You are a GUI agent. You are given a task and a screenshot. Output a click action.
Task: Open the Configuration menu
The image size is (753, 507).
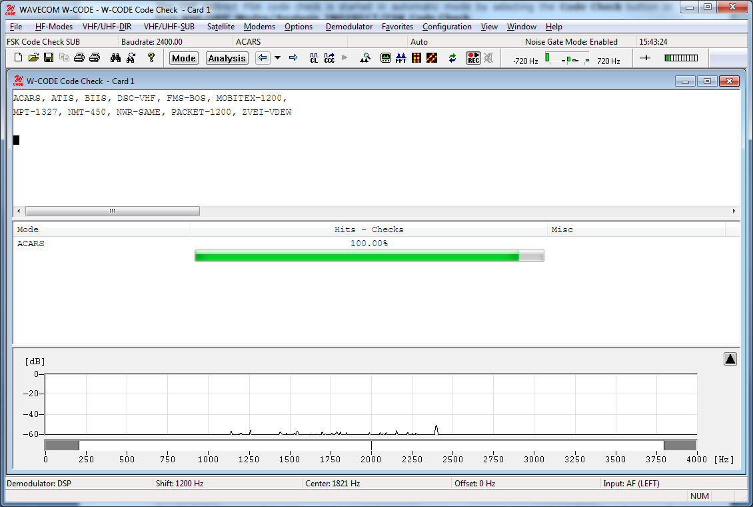(446, 27)
